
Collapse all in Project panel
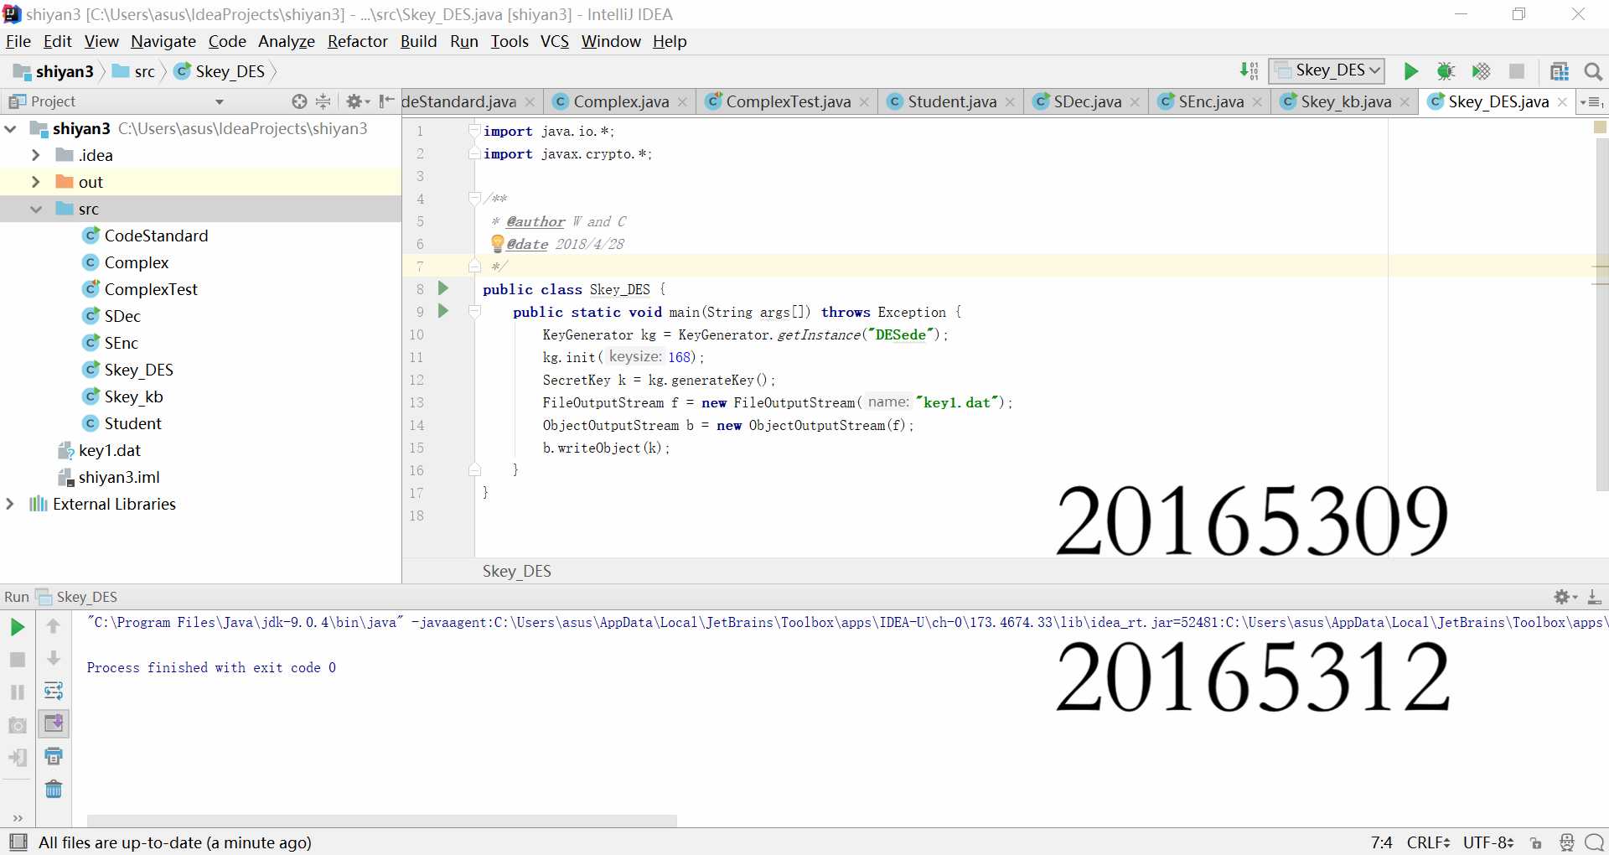(x=323, y=101)
